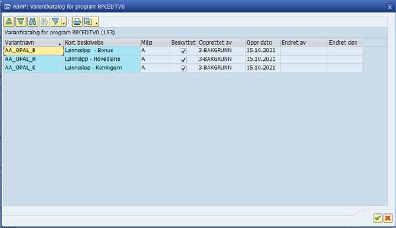This screenshot has height=228, width=396.
Task: Click description Lønnsslipp - Korringern
Action: tap(102, 68)
